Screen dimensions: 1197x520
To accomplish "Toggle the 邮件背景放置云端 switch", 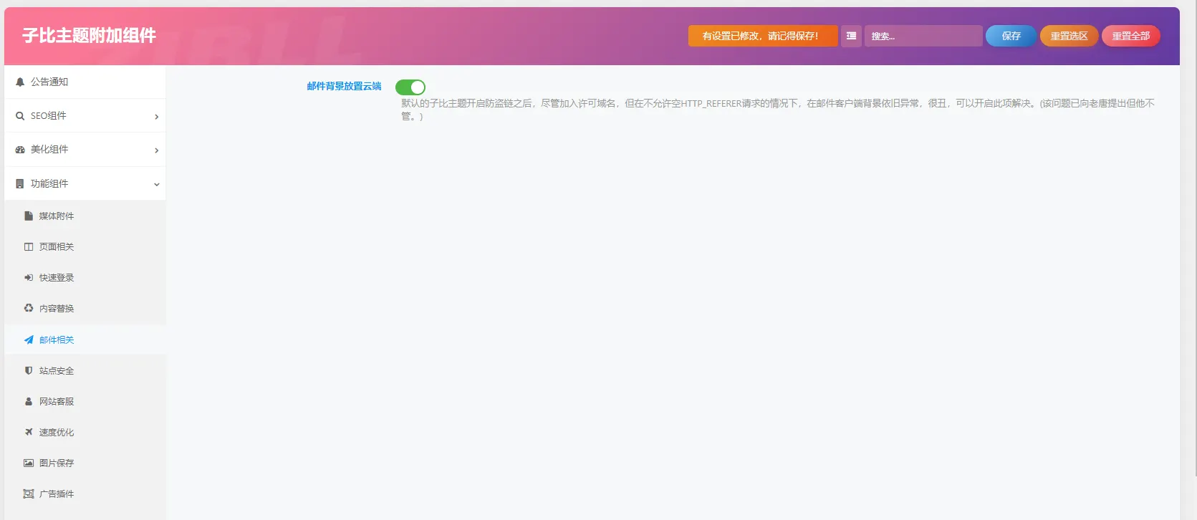I will click(410, 87).
